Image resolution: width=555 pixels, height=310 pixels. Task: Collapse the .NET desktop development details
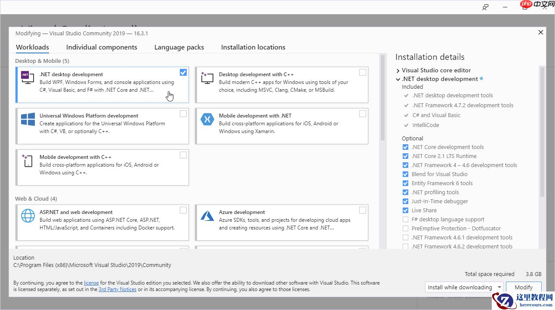[x=398, y=79]
